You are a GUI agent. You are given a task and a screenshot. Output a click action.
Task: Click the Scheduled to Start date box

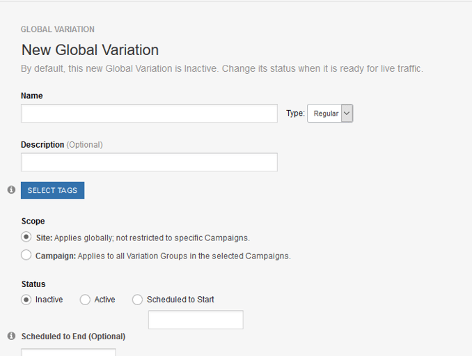point(196,320)
